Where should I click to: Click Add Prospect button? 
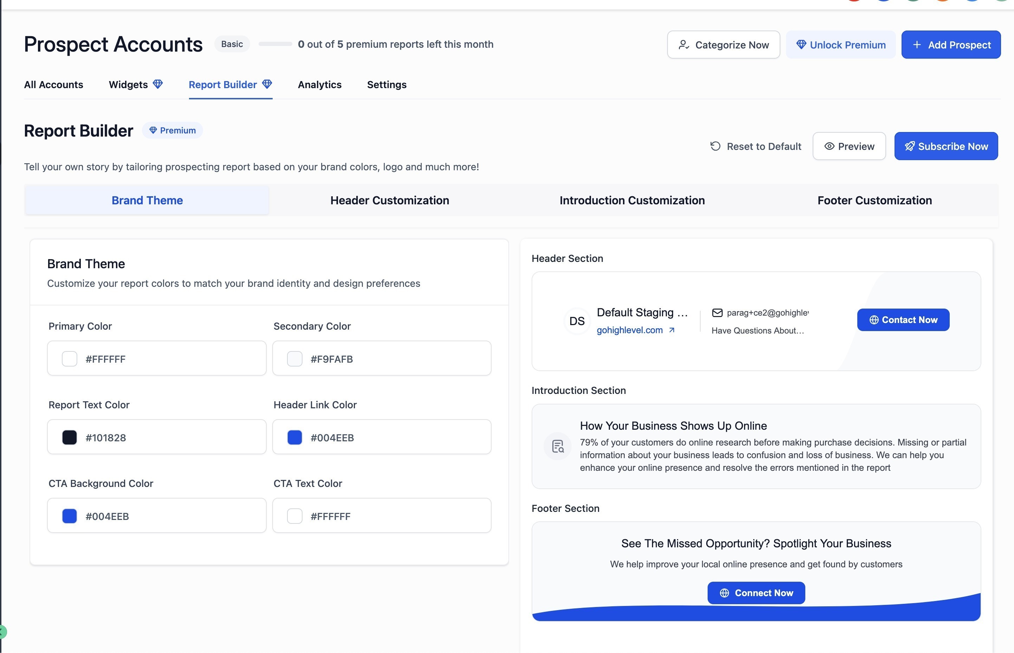pos(951,45)
